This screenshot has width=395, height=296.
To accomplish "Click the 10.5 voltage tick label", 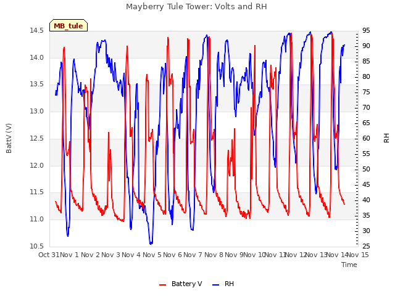I will pos(36,246).
